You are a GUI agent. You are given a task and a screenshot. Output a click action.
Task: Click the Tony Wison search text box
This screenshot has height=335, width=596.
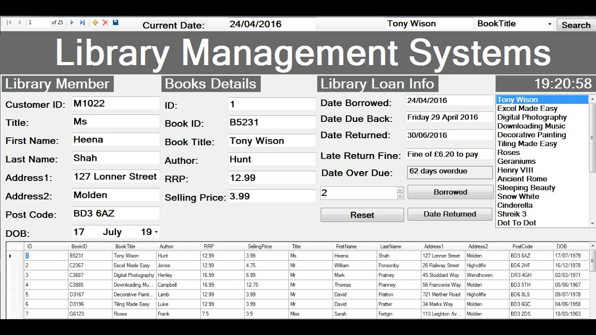tap(429, 24)
